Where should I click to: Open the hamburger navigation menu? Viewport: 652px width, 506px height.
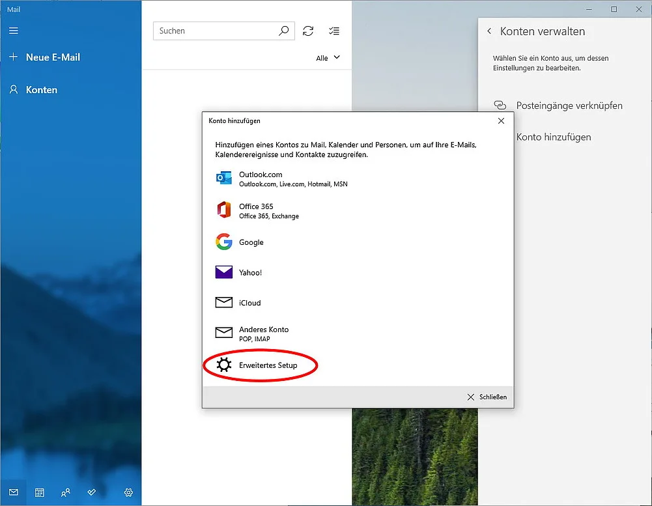(14, 31)
